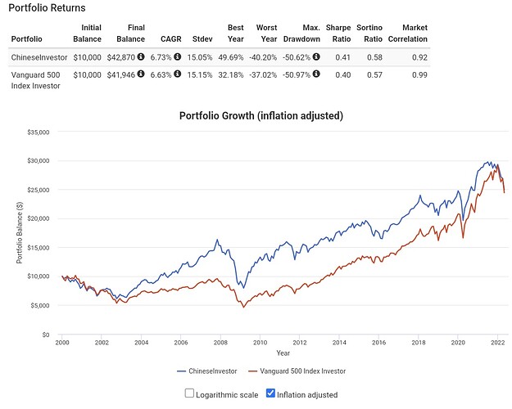
Task: Click the Max. Drawdown column header
Action: click(x=301, y=34)
